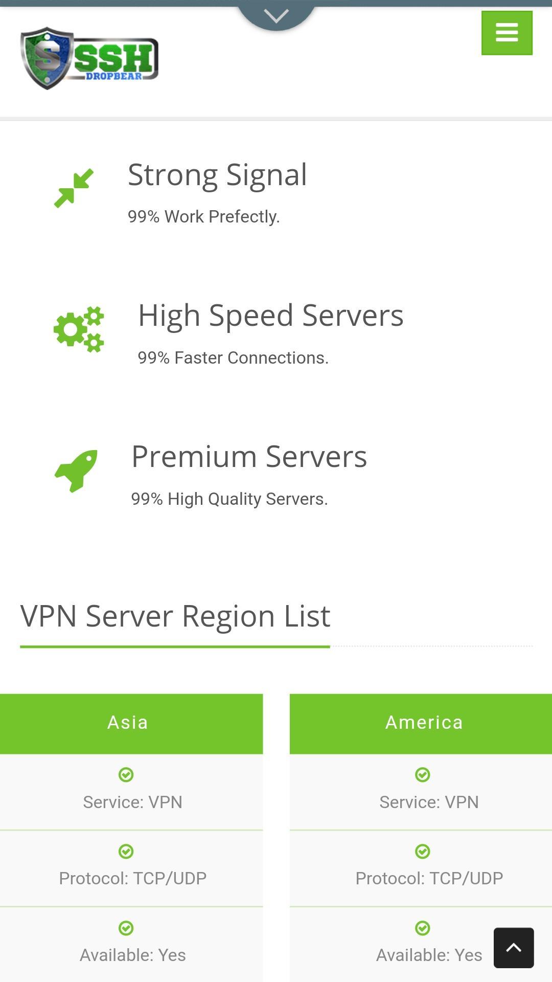Image resolution: width=552 pixels, height=982 pixels.
Task: Select the America region header
Action: click(421, 723)
